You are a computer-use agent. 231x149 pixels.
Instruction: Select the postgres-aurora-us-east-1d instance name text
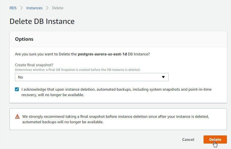pos(102,54)
